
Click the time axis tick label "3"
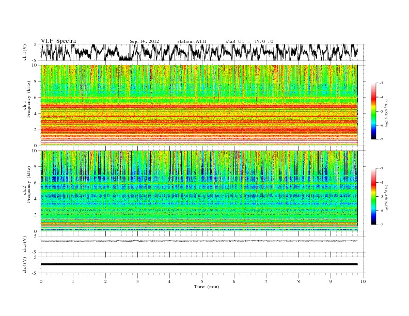pyautogui.click(x=137, y=281)
